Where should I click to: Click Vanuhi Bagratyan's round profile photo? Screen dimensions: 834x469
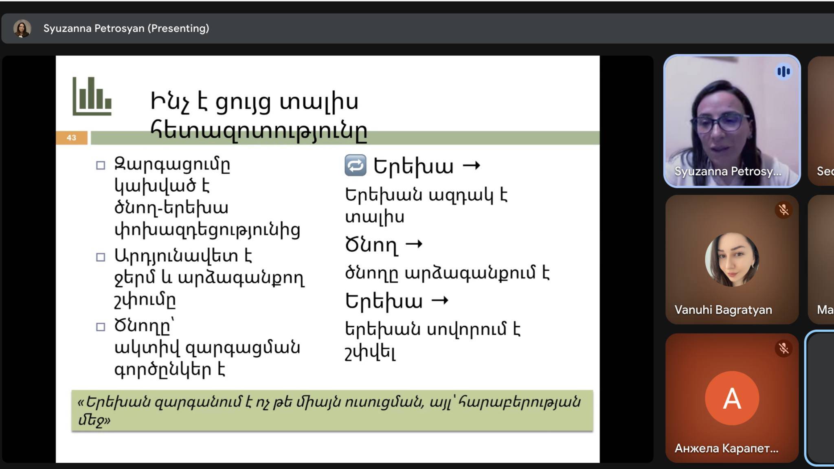732,259
